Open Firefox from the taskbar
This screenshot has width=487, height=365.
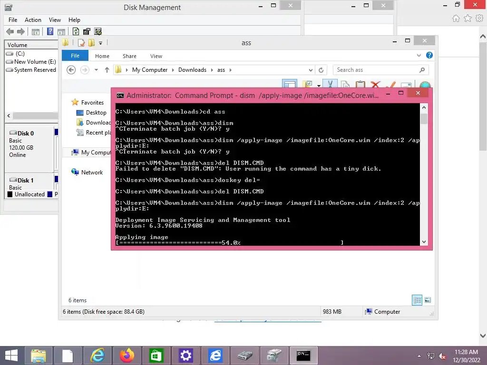click(x=127, y=355)
